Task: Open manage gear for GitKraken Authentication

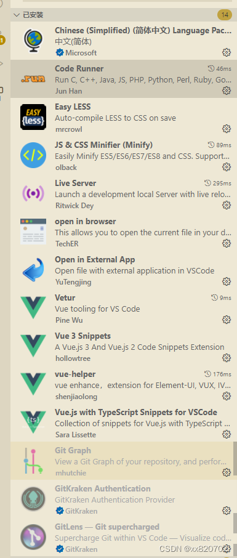Action: [x=227, y=511]
